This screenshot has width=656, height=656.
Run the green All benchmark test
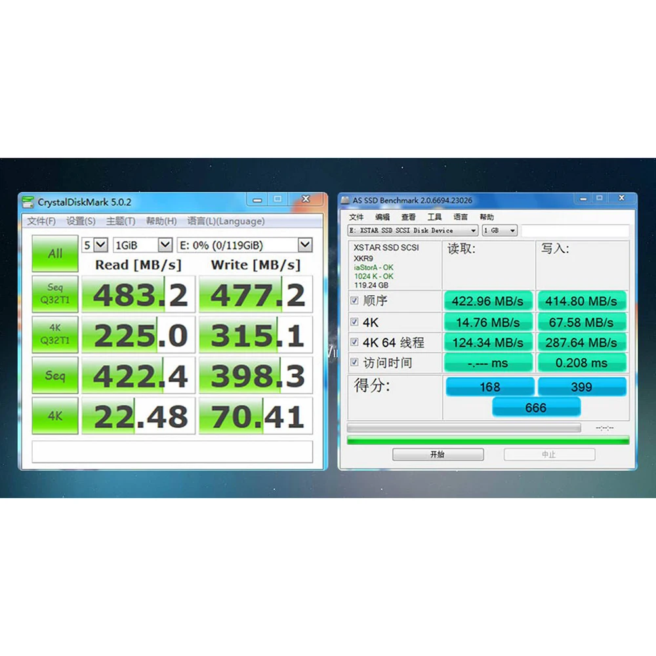click(x=54, y=253)
